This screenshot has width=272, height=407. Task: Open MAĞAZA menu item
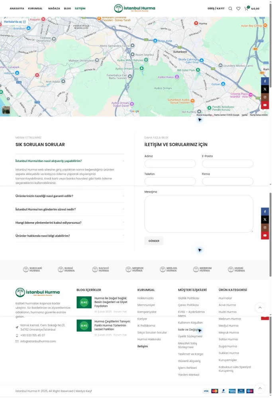[54, 9]
